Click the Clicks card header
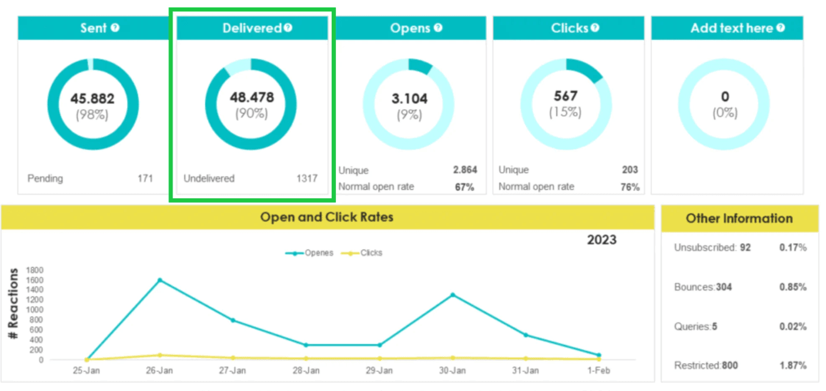This screenshot has height=391, width=826. (x=567, y=29)
